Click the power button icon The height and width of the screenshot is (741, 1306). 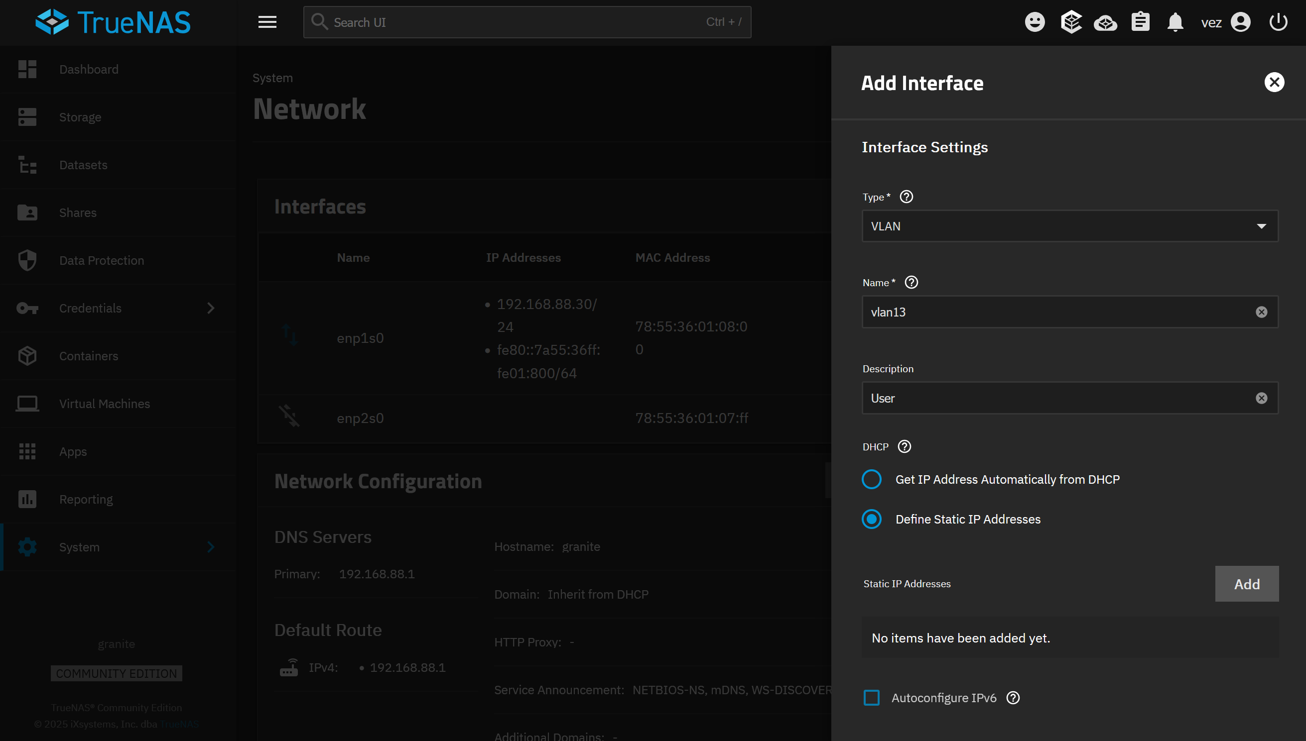[x=1278, y=22]
